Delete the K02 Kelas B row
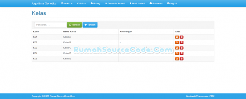This screenshot has width=246, height=99. coord(182,42)
